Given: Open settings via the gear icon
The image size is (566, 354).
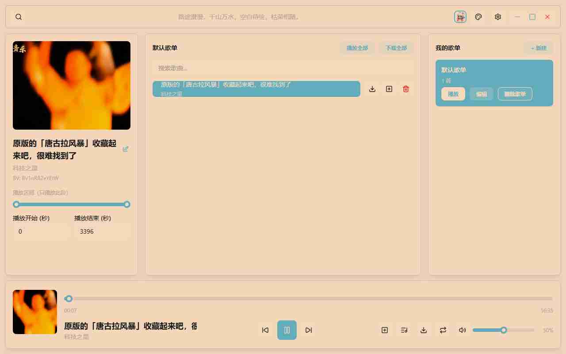Looking at the screenshot, I should 498,17.
